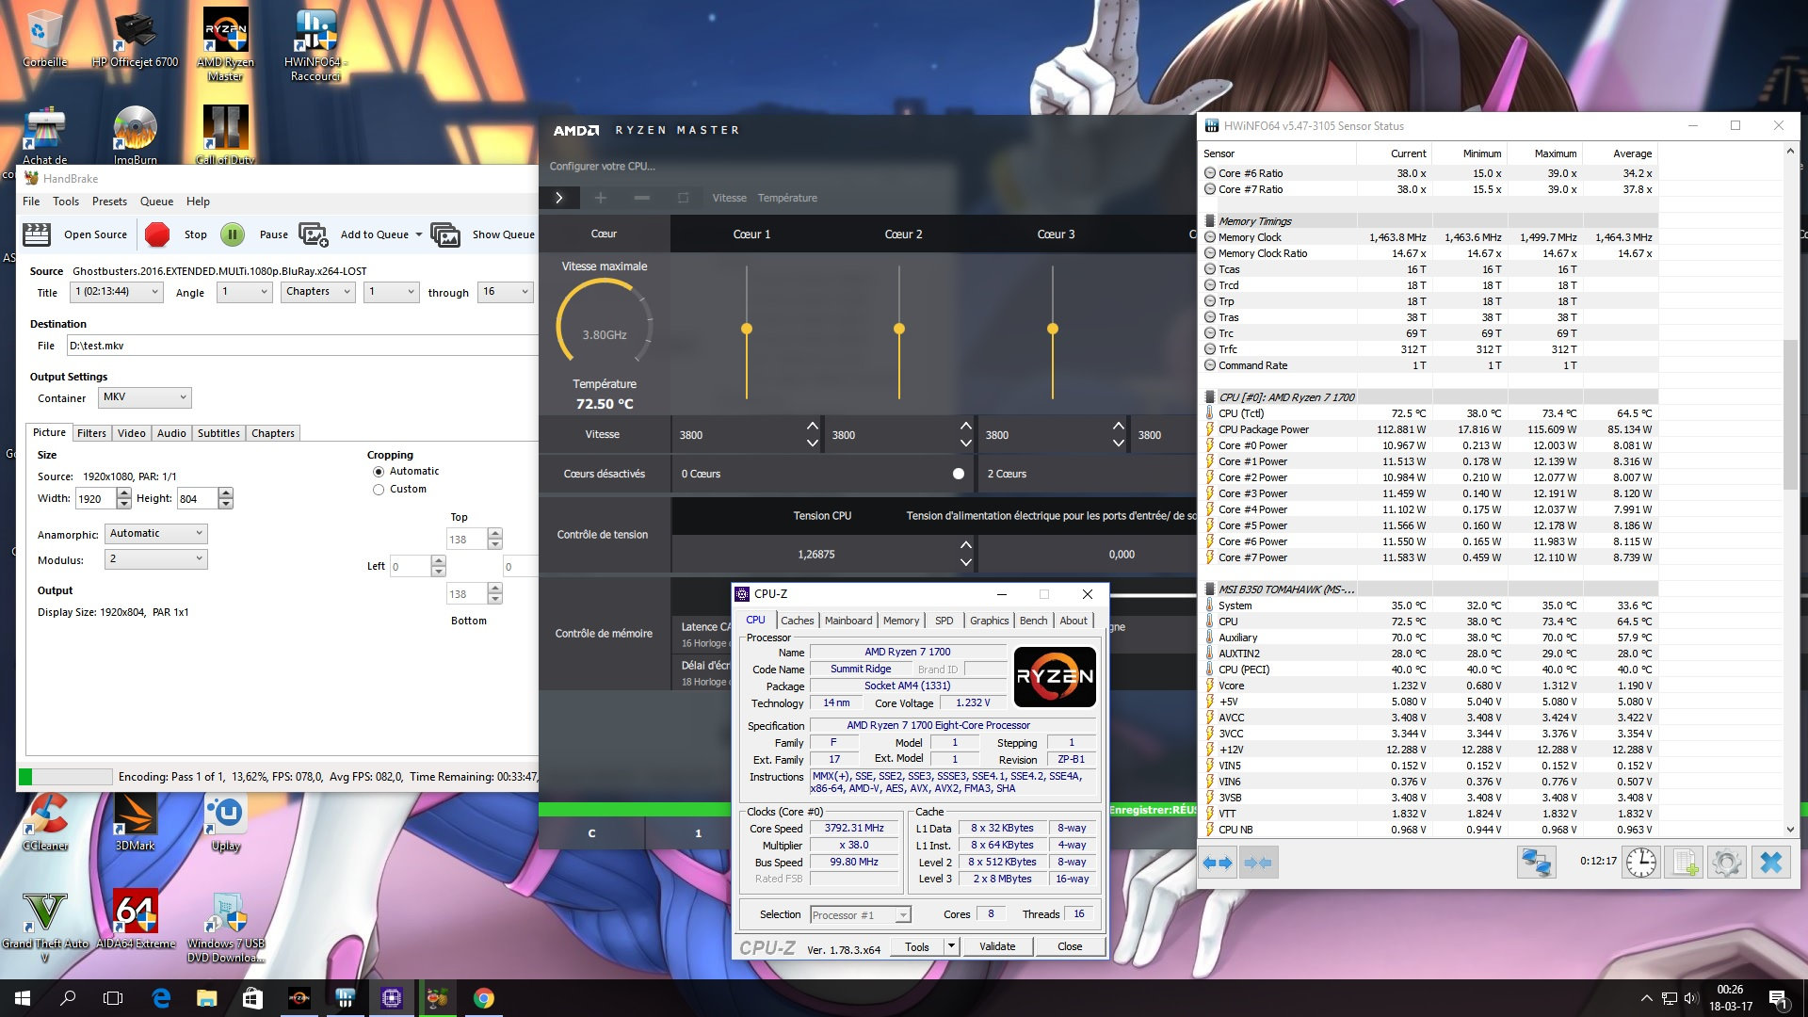Image resolution: width=1808 pixels, height=1017 pixels.
Task: Click HWiNFO skip arrows button
Action: point(1258,863)
